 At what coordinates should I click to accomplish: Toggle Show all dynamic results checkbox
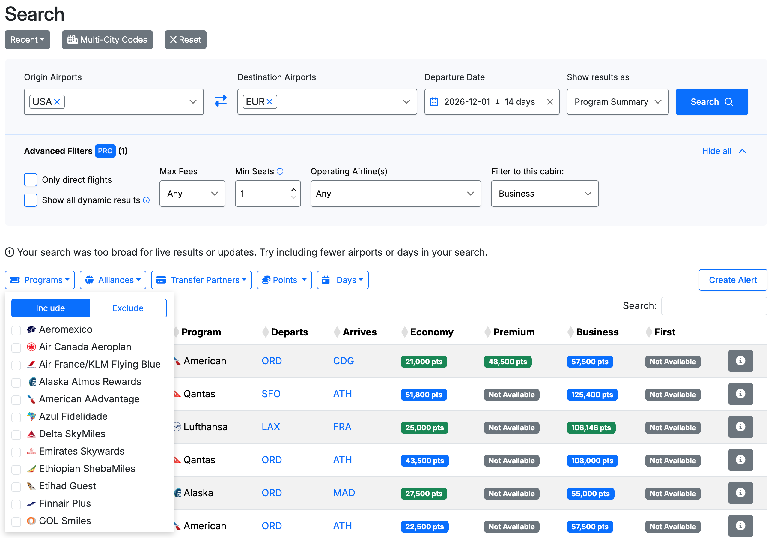point(31,200)
